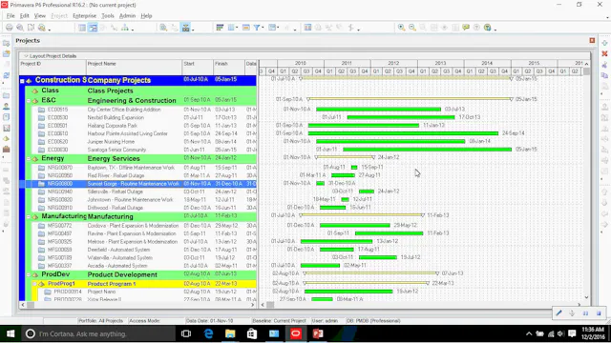Click the green Add icon on right bar
Viewport: 611px width, 343px height.
pyautogui.click(x=604, y=43)
